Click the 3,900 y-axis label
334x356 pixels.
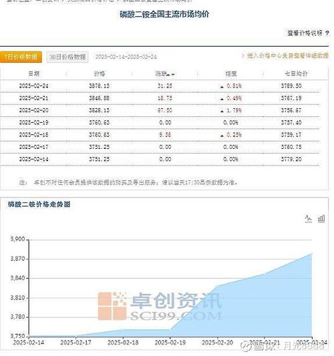pyautogui.click(x=18, y=239)
